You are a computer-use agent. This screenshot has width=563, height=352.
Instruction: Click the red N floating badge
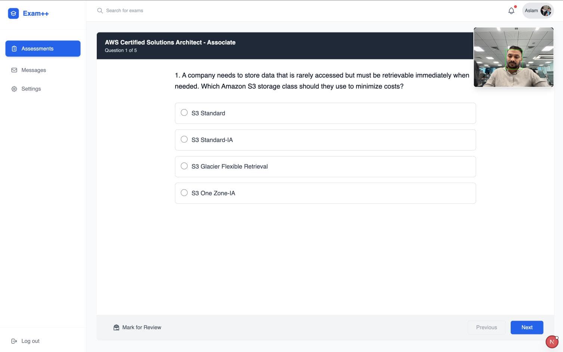tap(552, 342)
